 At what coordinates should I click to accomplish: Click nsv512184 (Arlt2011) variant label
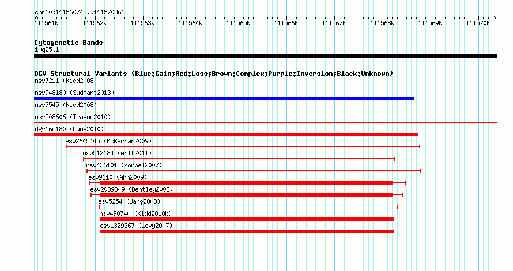117,153
